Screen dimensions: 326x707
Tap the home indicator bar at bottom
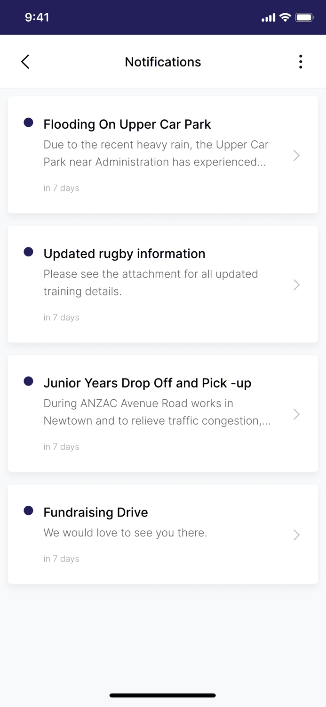(x=163, y=695)
